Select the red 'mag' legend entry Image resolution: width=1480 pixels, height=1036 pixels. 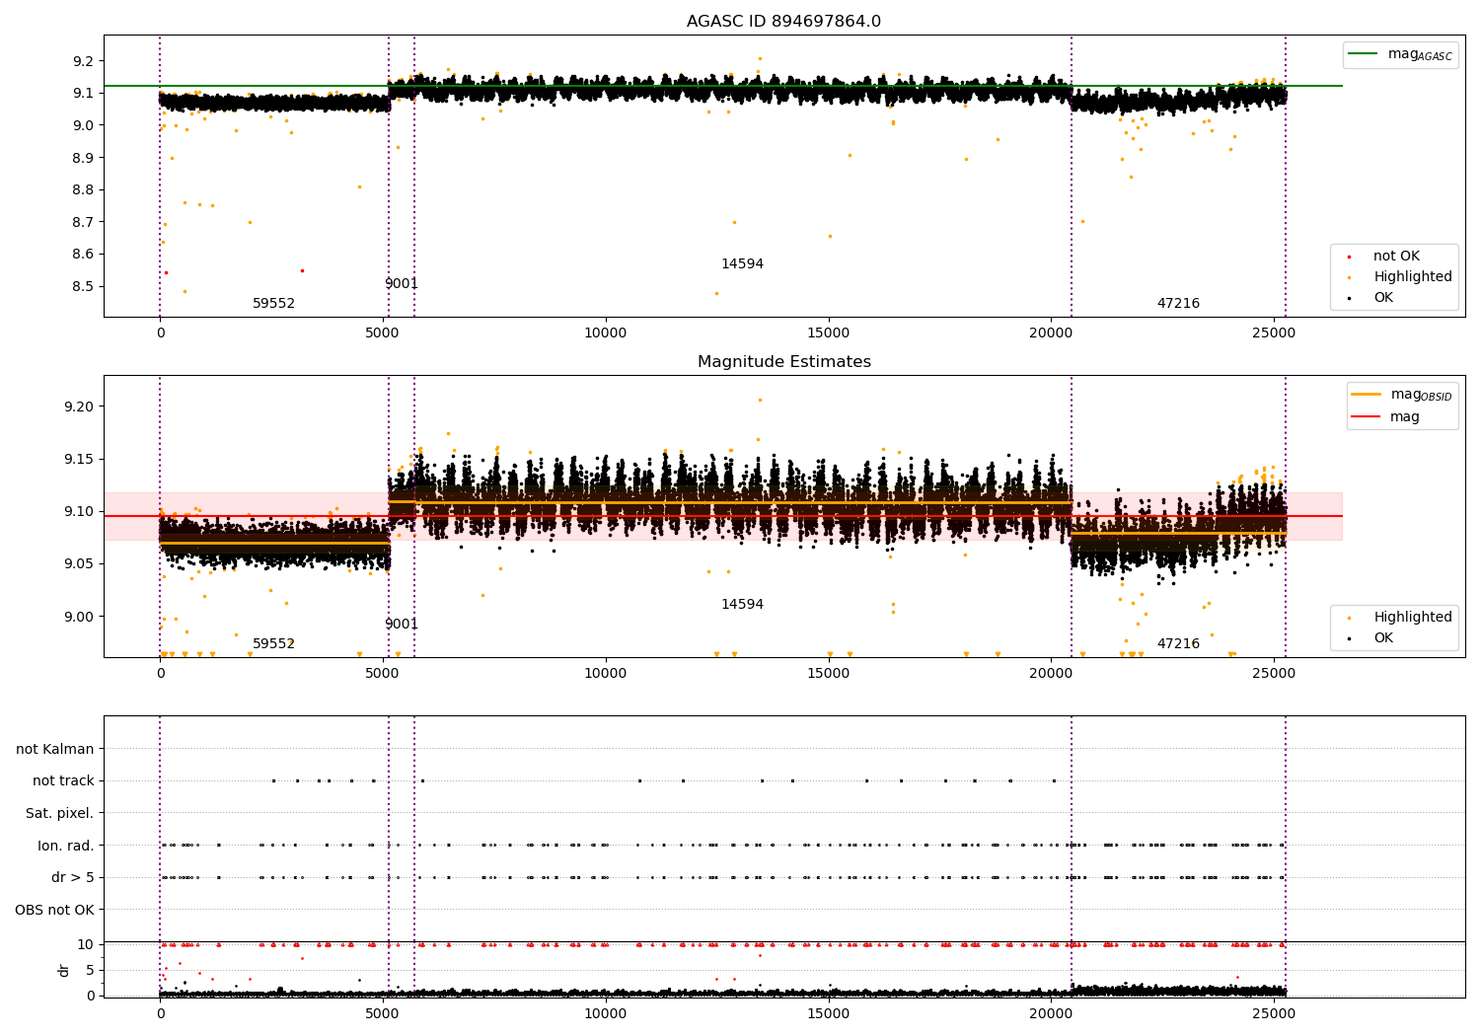[1386, 416]
